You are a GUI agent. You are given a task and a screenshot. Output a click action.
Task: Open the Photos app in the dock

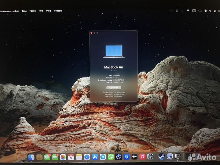point(63,157)
